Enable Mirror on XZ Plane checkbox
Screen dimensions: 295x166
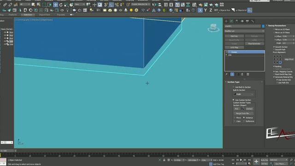pyautogui.click(x=274, y=30)
